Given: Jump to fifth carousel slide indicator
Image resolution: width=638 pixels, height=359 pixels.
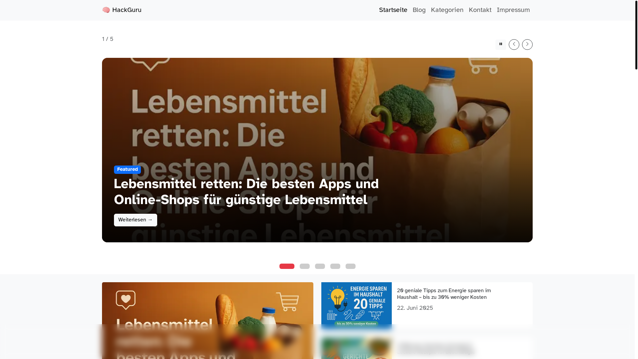Looking at the screenshot, I should pos(351,266).
